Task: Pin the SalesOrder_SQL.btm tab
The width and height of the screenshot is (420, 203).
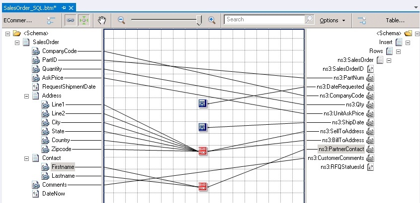Action: tap(64, 8)
